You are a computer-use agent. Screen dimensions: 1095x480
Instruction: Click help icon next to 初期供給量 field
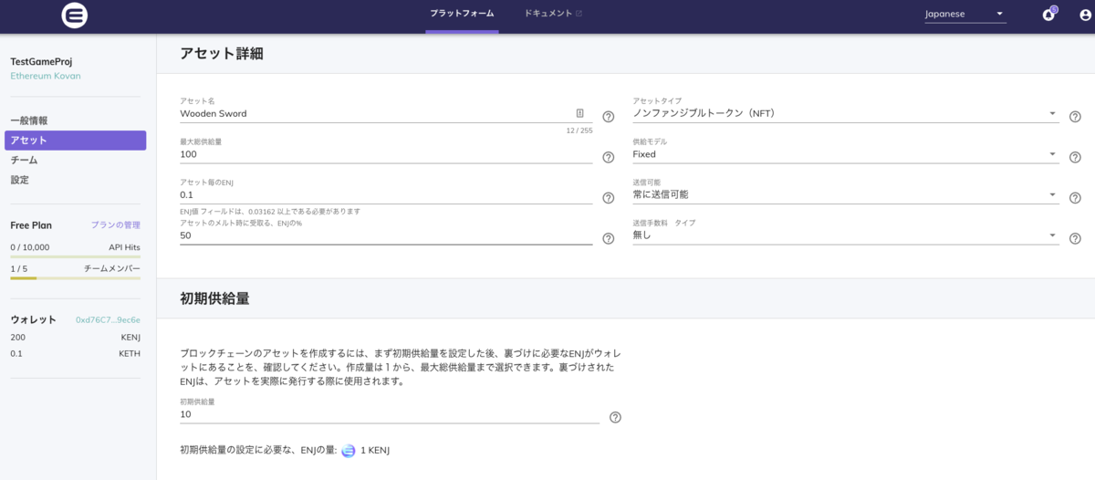tap(615, 417)
